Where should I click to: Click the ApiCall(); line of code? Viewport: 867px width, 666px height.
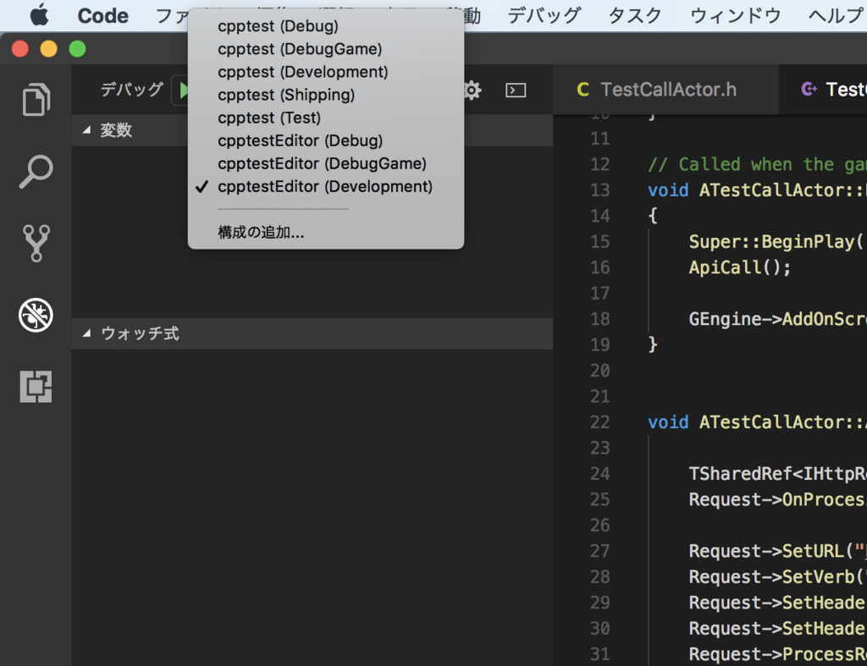(x=740, y=267)
